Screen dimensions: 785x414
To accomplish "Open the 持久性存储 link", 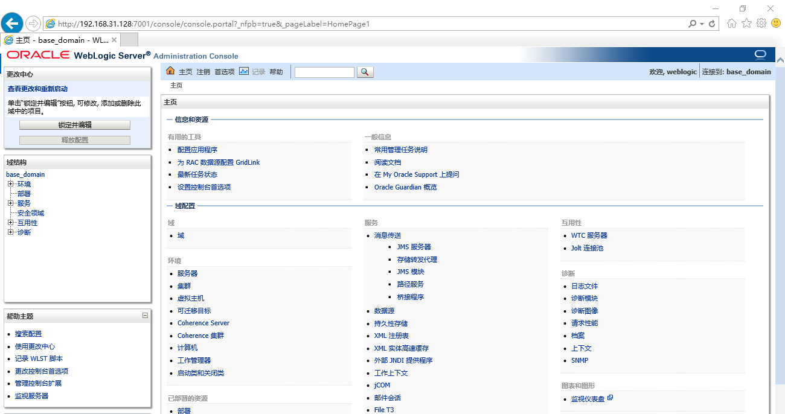I will (x=391, y=323).
